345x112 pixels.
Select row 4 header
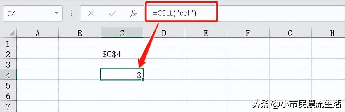[x=8, y=74]
